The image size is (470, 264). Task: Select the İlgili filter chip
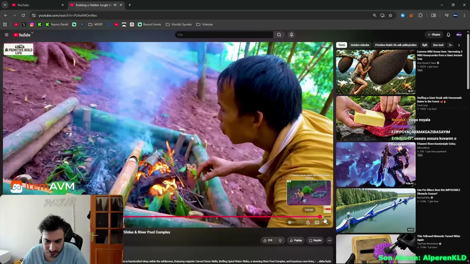[424, 45]
